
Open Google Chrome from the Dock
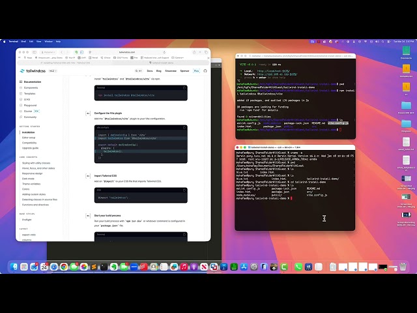click(x=64, y=267)
